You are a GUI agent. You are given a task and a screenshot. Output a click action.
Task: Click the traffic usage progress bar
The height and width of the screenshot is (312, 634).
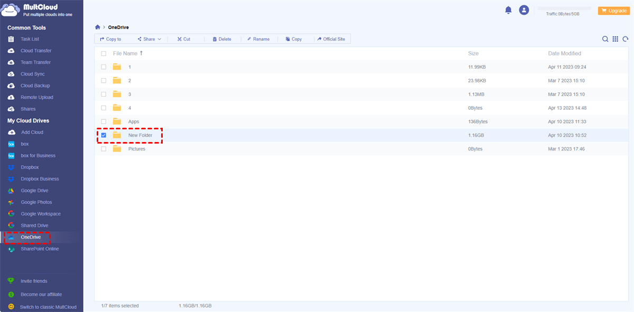click(x=564, y=8)
